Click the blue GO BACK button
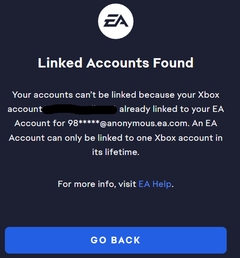 point(116,240)
